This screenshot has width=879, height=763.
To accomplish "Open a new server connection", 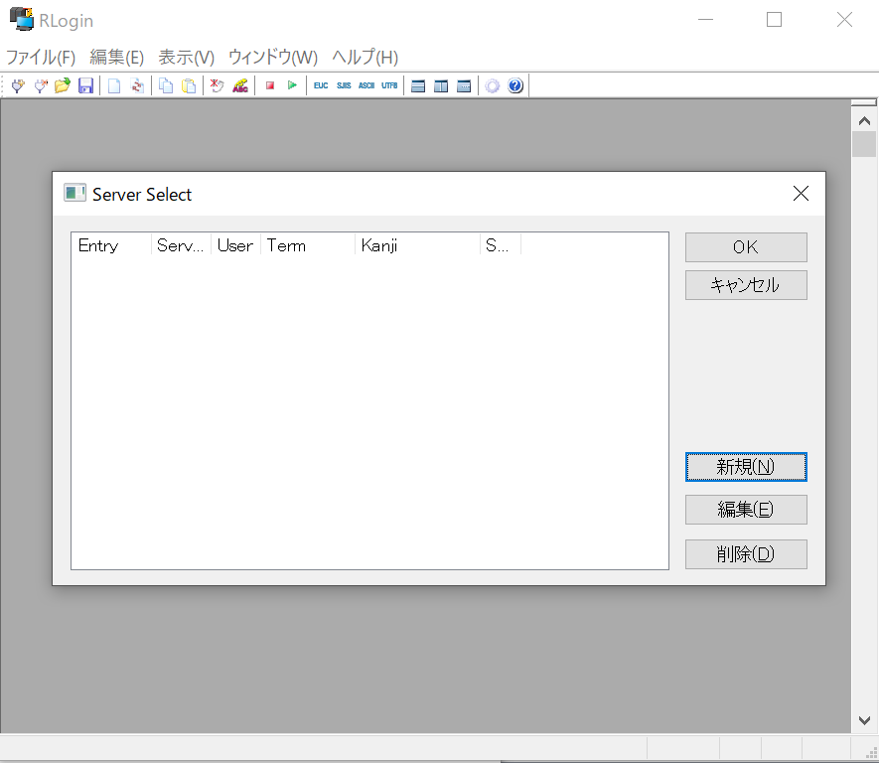I will 745,467.
